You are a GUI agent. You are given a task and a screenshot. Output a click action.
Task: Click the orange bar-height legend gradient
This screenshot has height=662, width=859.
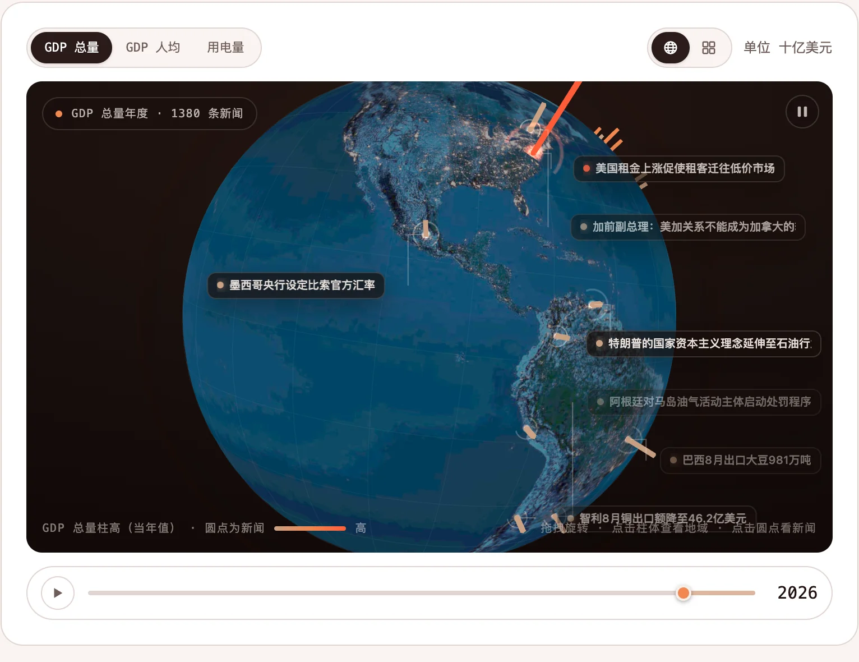point(310,528)
